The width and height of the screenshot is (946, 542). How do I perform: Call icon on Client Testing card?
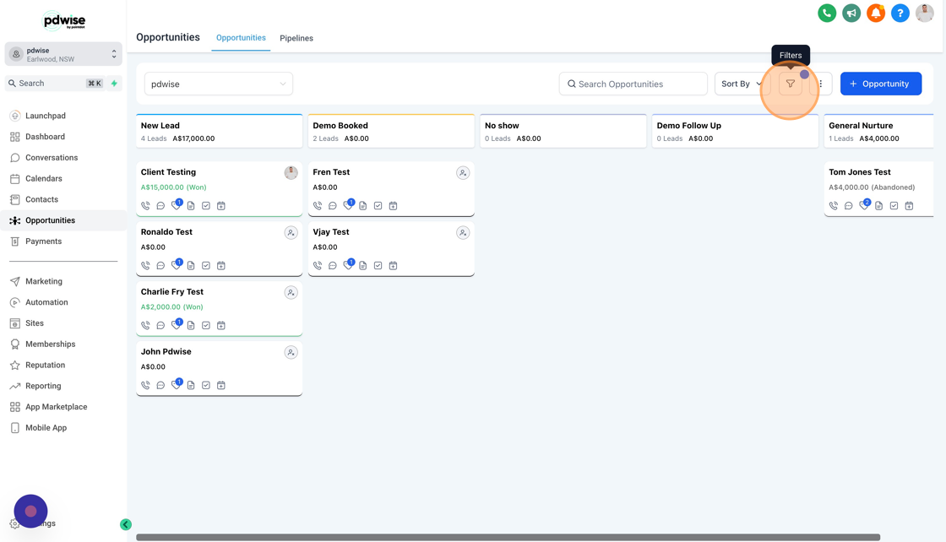tap(145, 206)
